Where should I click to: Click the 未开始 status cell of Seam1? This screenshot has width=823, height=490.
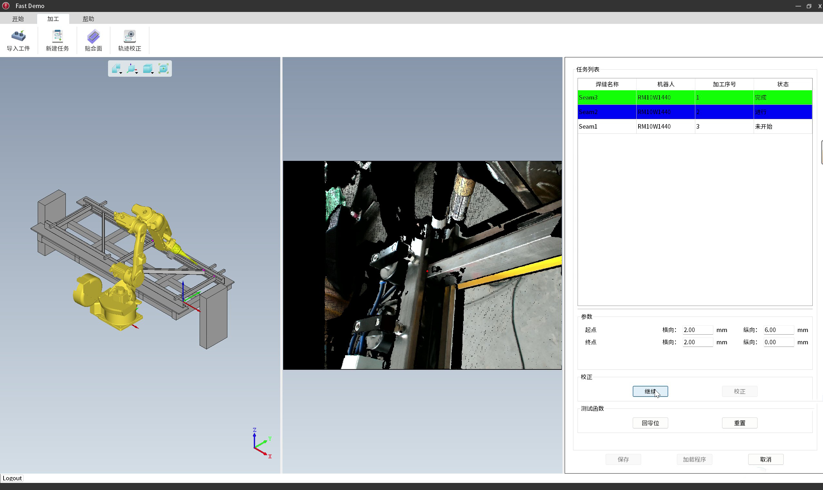[783, 126]
